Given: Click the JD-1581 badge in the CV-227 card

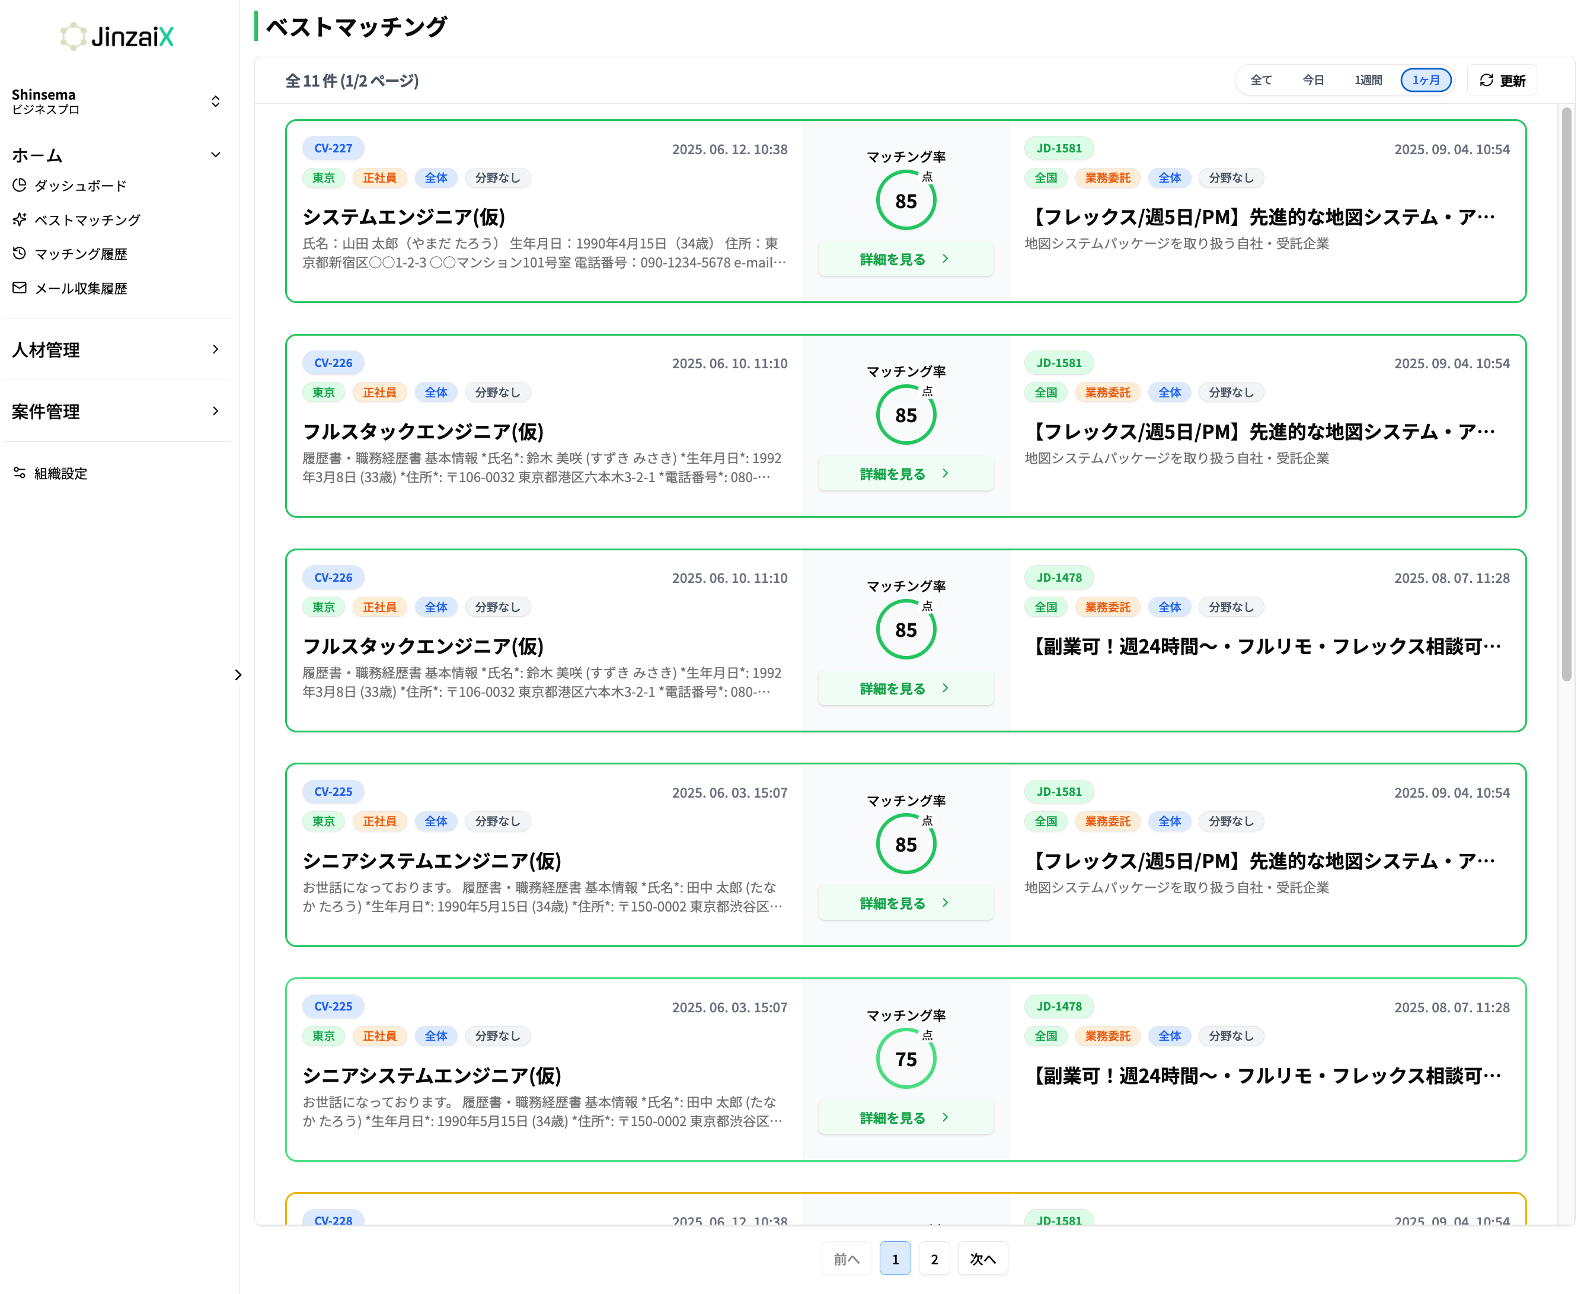Looking at the screenshot, I should point(1059,148).
